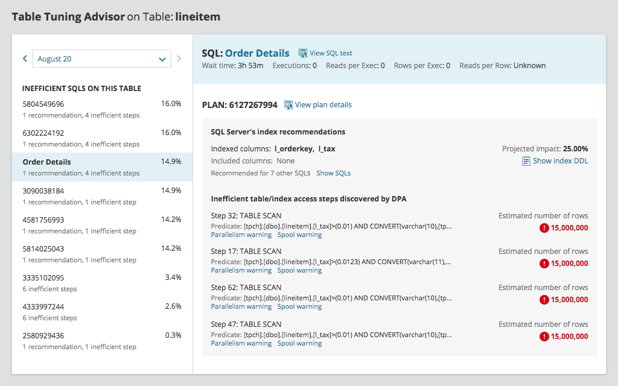This screenshot has width=618, height=386.
Task: Click the Show SQLs link
Action: tap(333, 173)
